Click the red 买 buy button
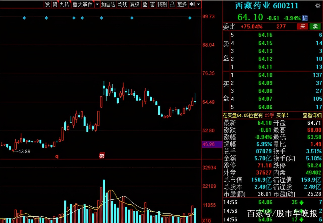This screenshot has width=323, height=223. pos(302,26)
